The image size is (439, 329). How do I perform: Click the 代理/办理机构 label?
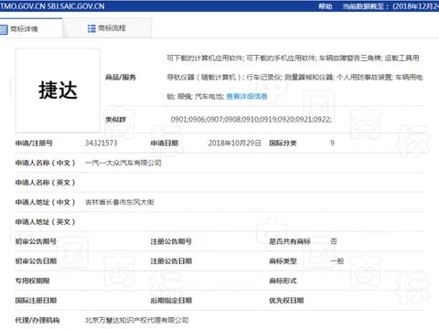pos(37,320)
